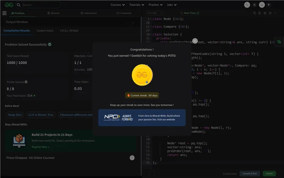Open the profile avatar P

(x=269, y=5)
